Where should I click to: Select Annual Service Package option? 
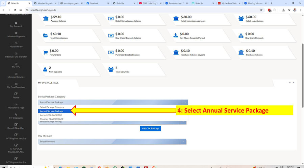point(52,111)
